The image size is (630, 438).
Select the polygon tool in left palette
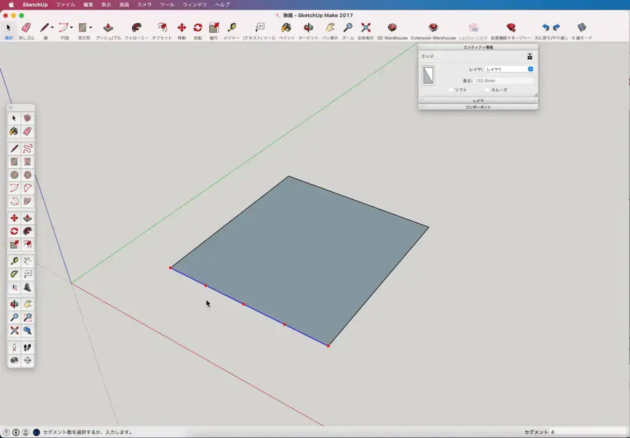tap(27, 175)
